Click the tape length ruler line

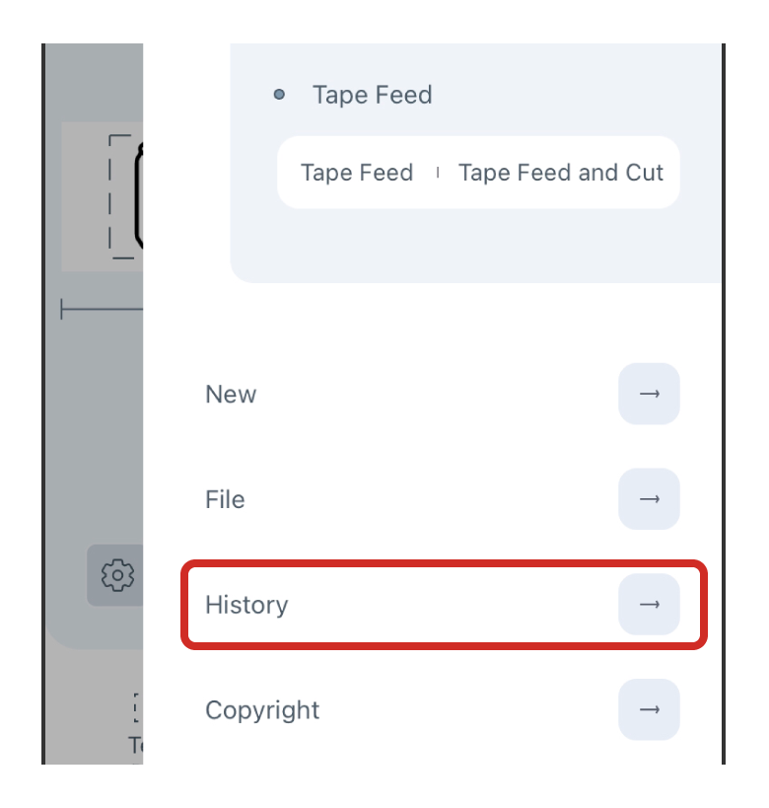[102, 310]
